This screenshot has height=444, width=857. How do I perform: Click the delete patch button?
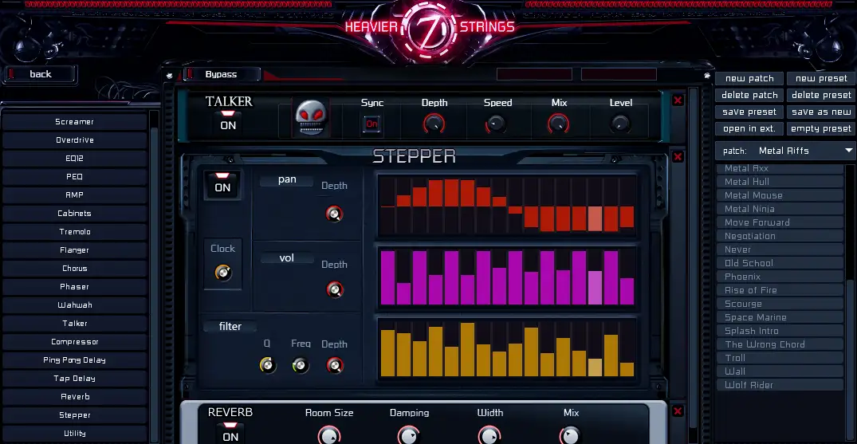coord(749,95)
